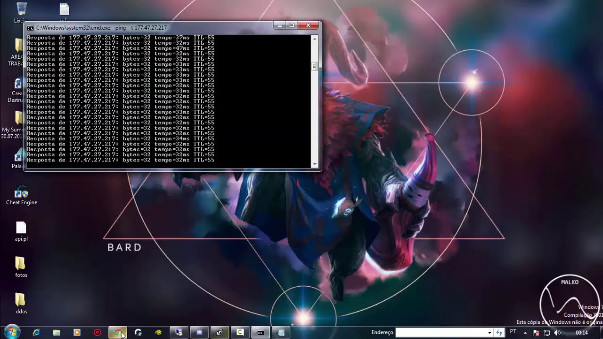Minimize the cmd.exe ping window
This screenshot has width=603, height=339.
(279, 25)
